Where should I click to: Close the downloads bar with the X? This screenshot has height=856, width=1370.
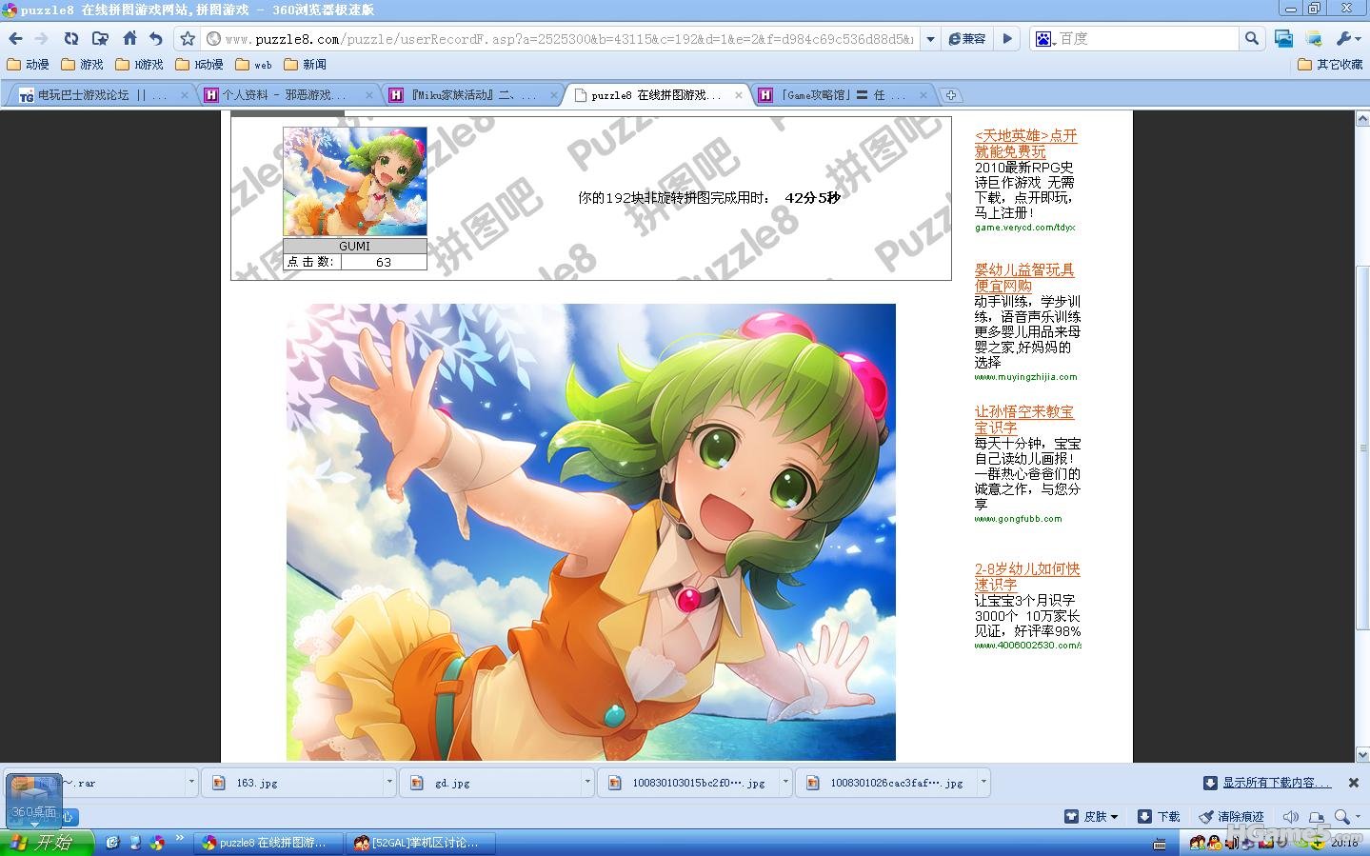click(1353, 783)
